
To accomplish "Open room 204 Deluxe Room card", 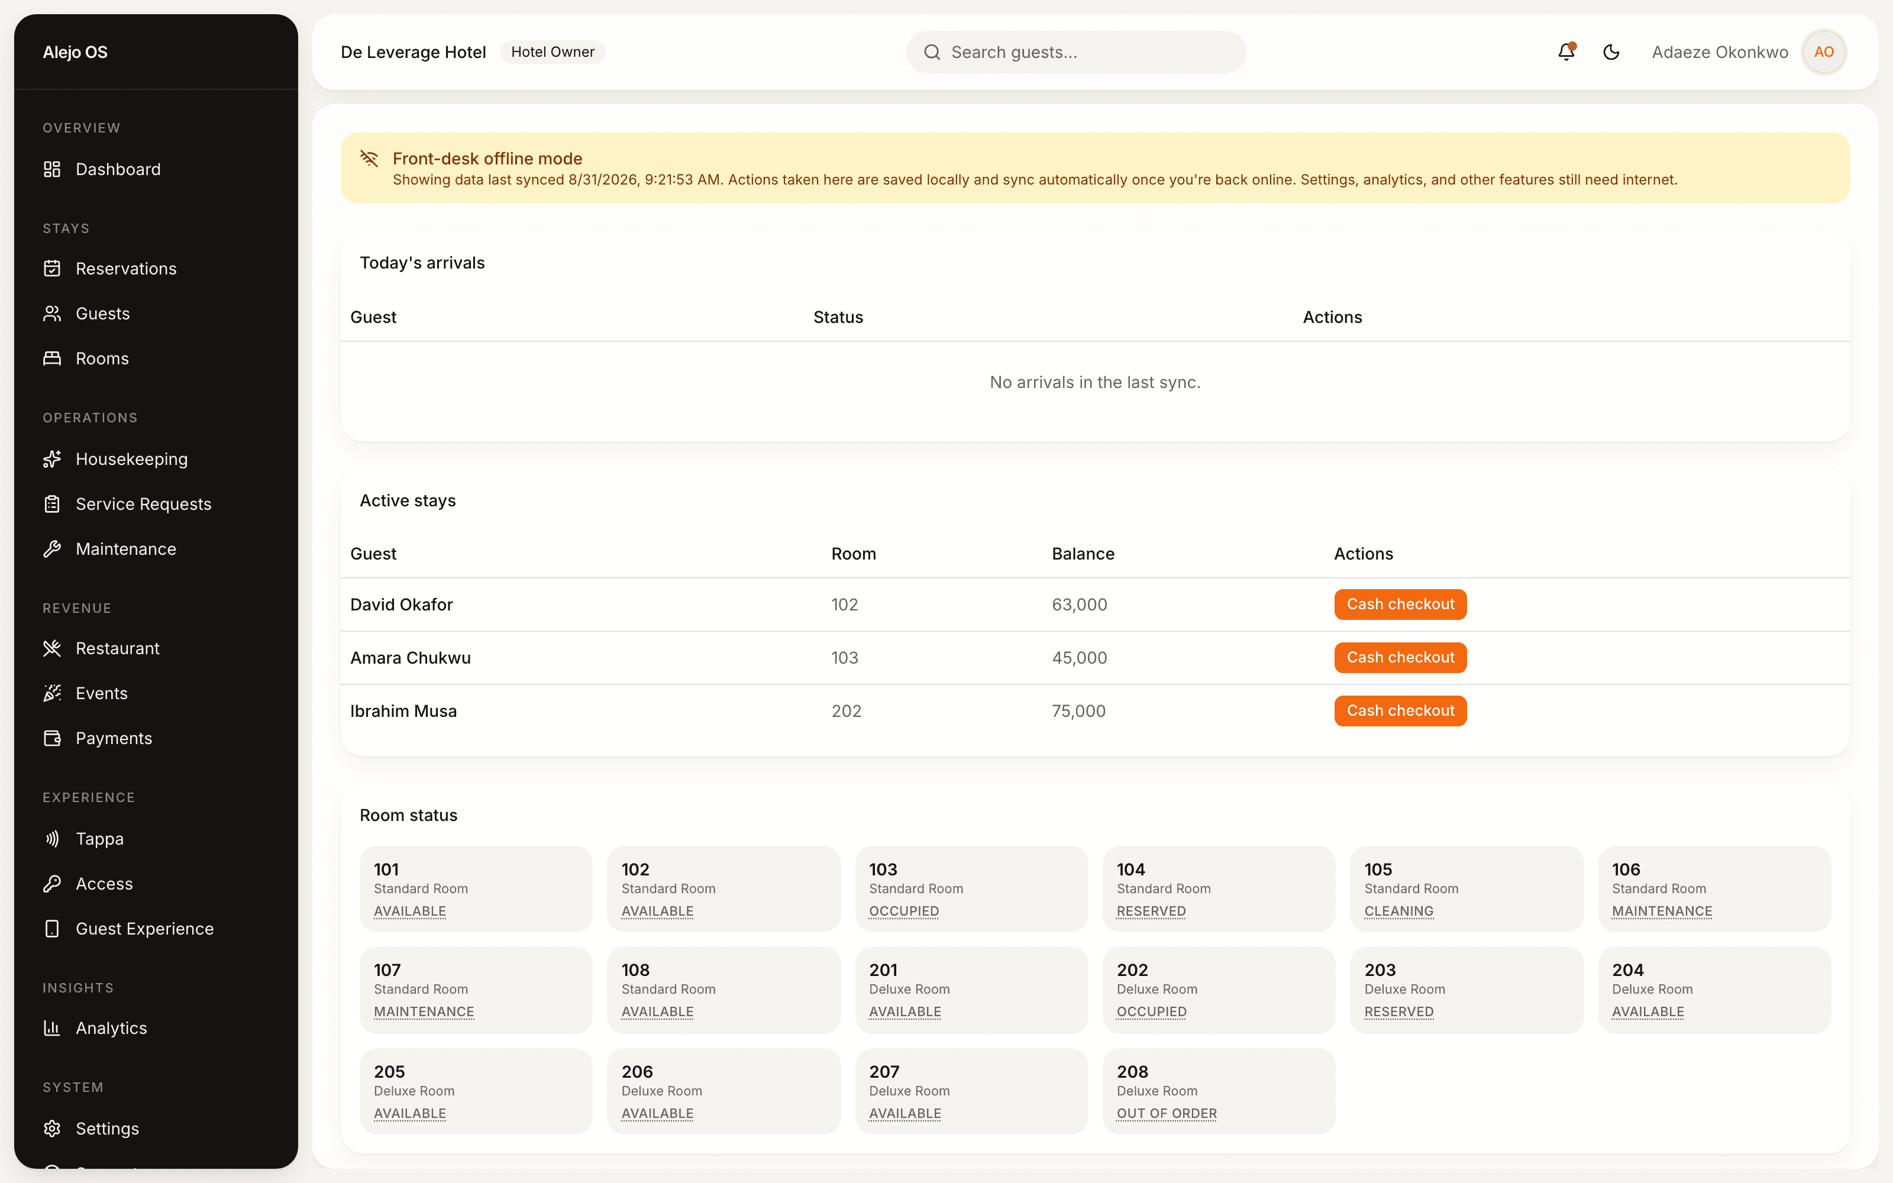I will [x=1714, y=990].
